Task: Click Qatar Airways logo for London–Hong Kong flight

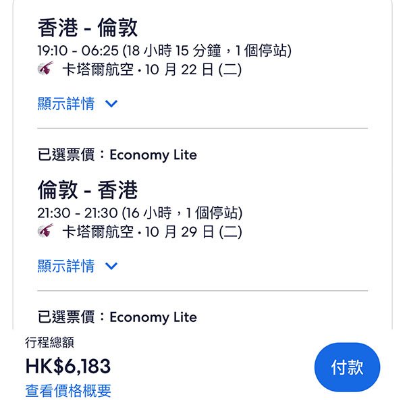Action: (46, 232)
